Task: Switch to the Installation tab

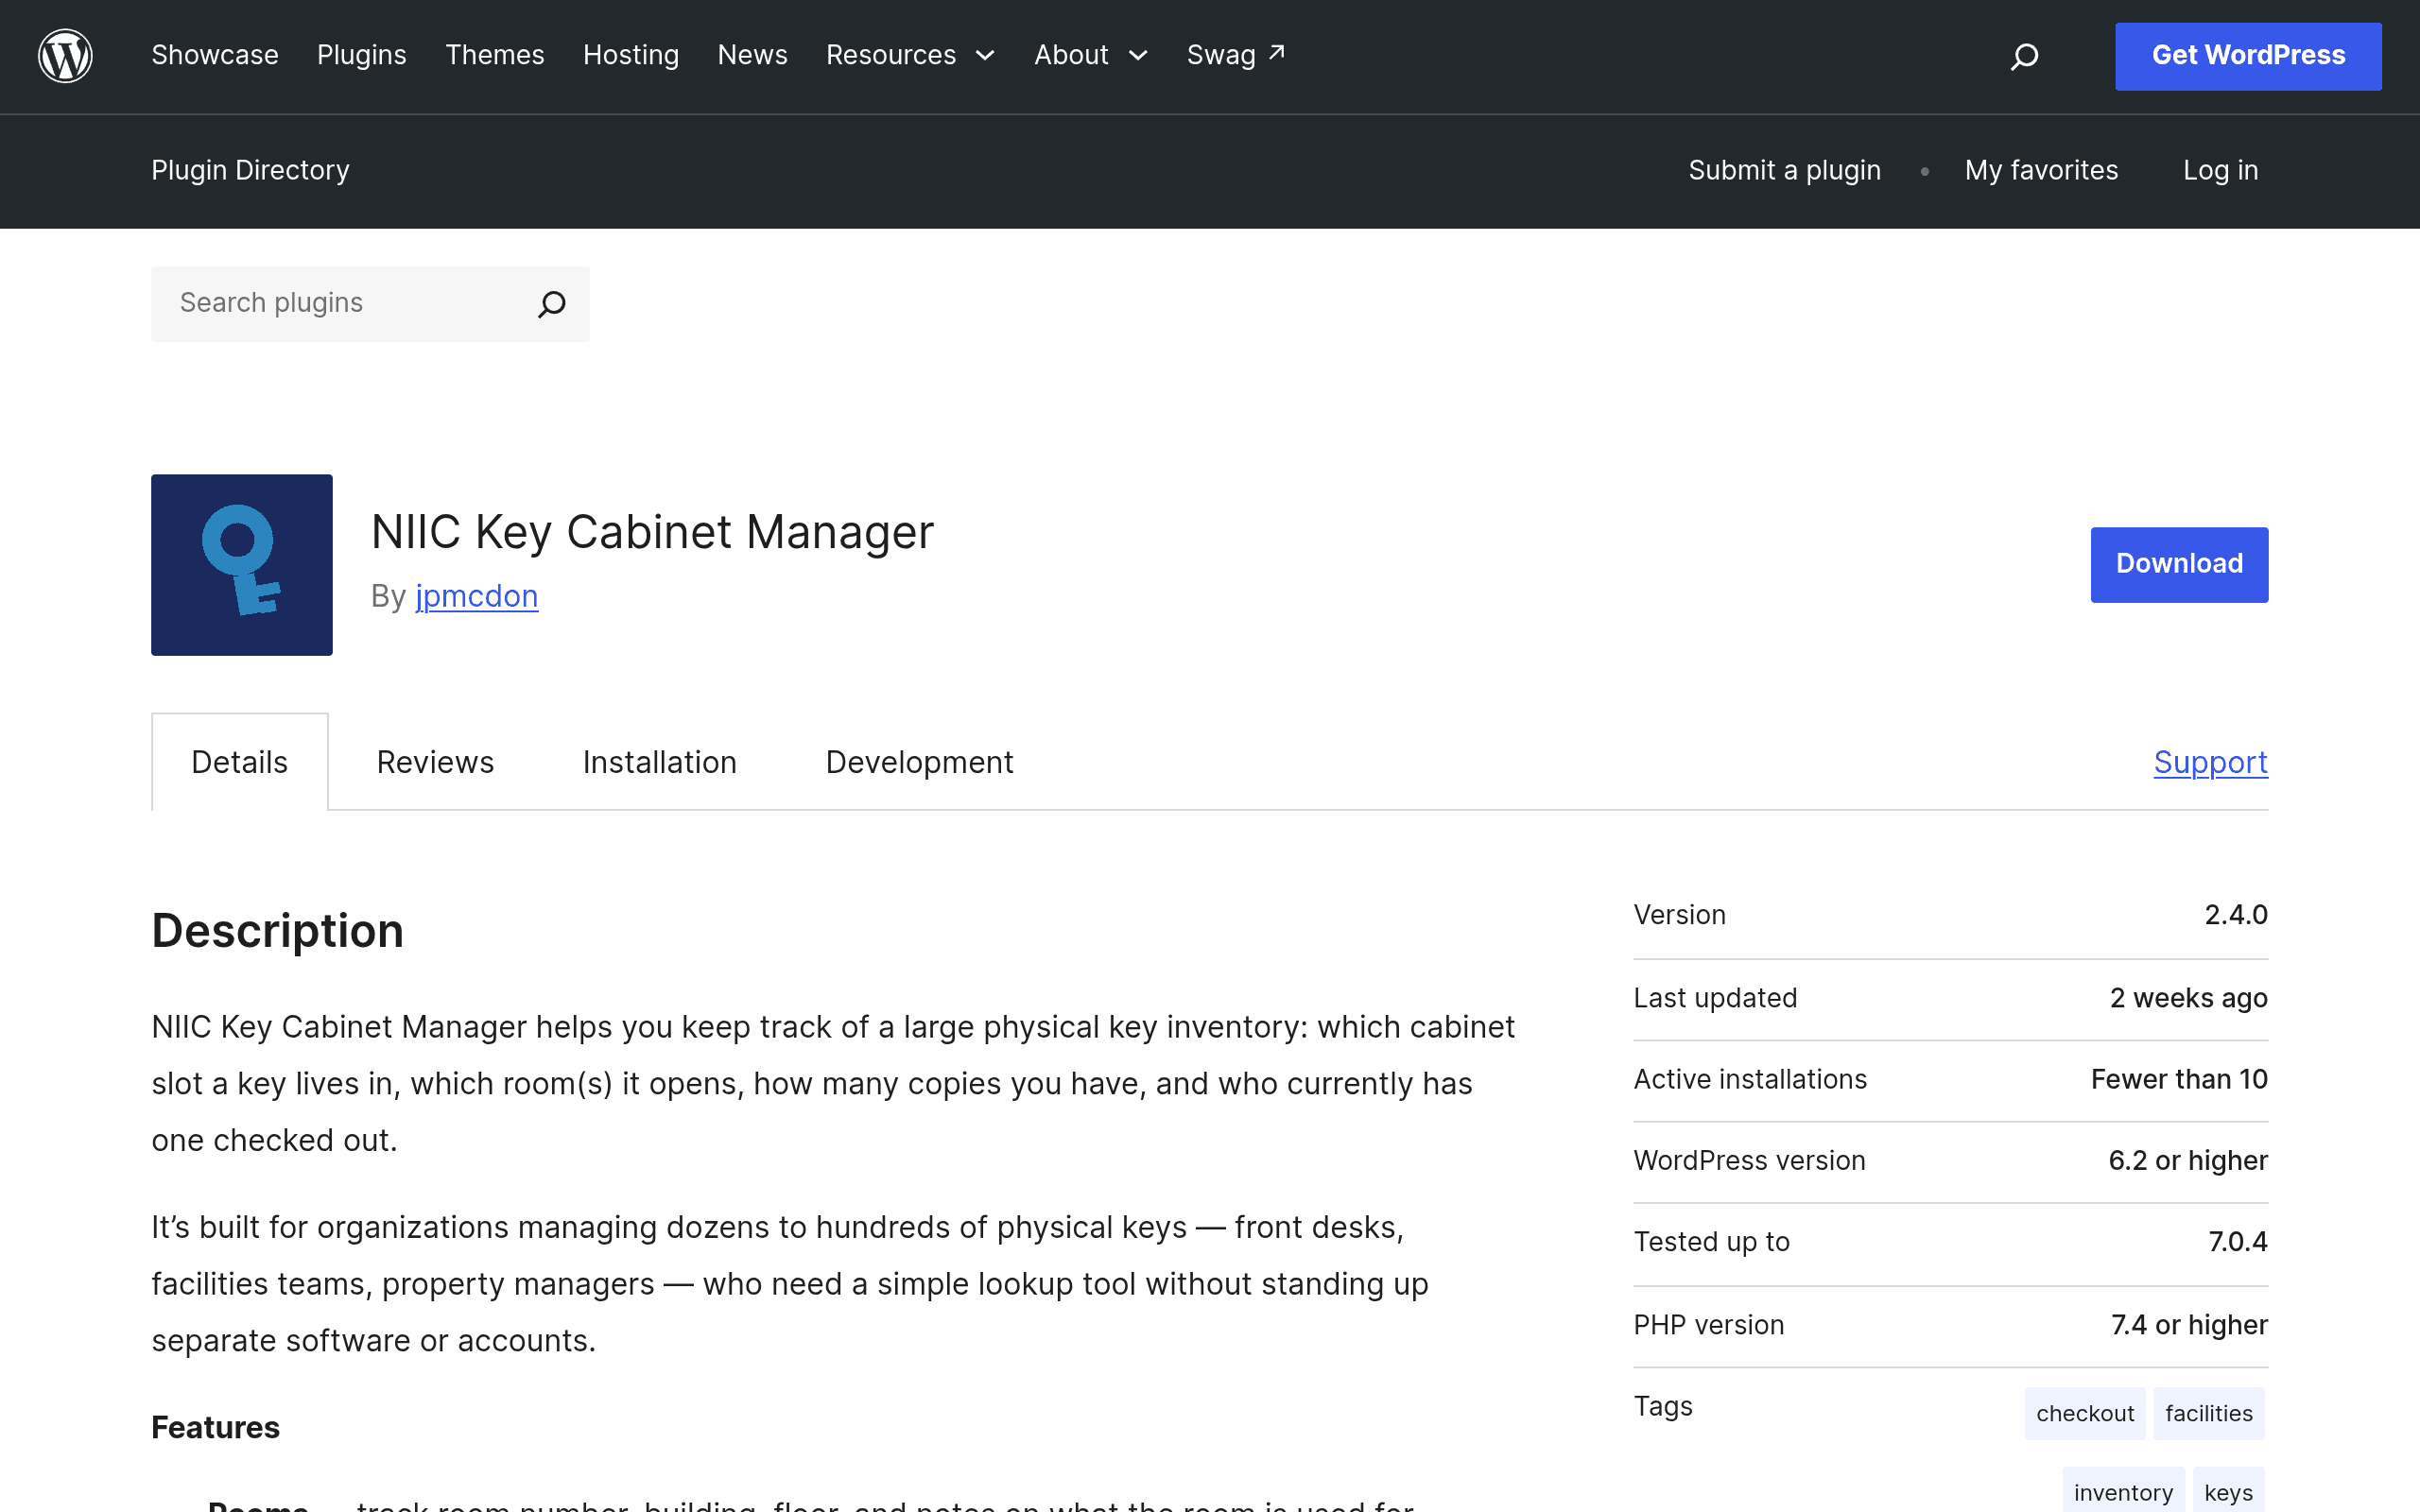Action: tap(660, 762)
